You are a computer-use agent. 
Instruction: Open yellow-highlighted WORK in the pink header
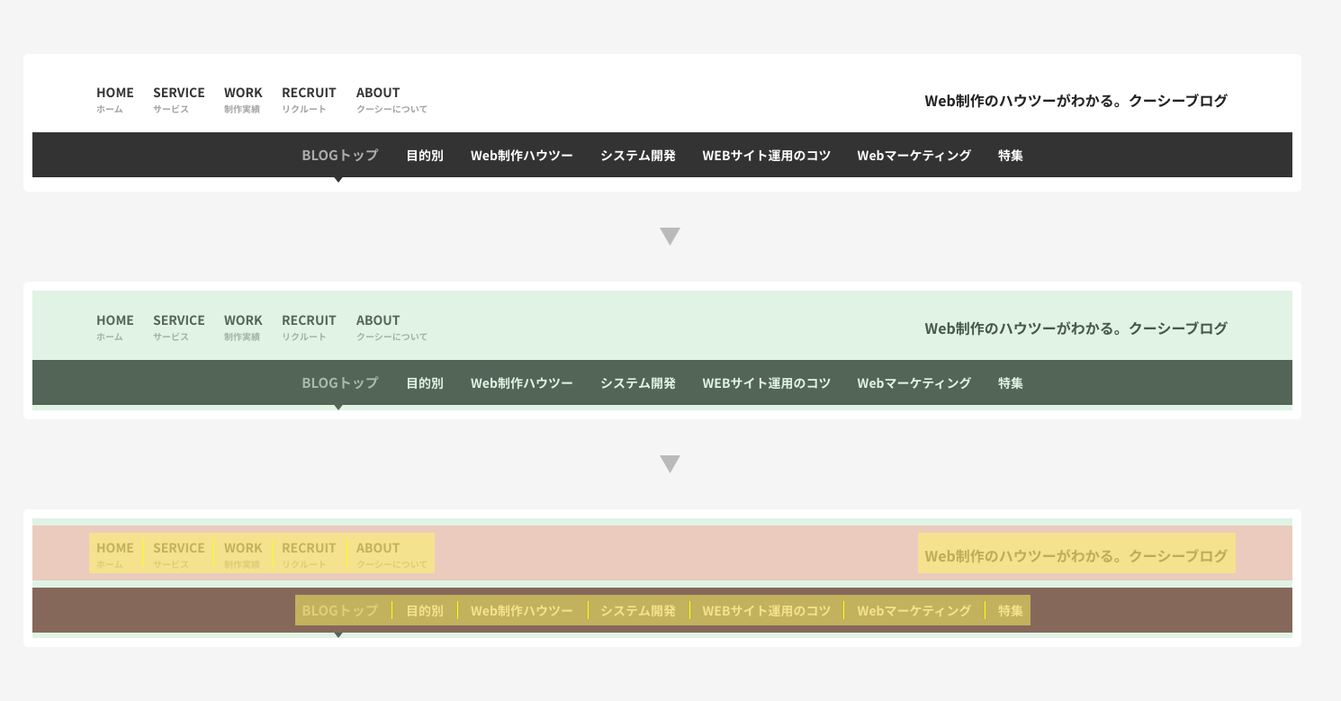click(243, 553)
